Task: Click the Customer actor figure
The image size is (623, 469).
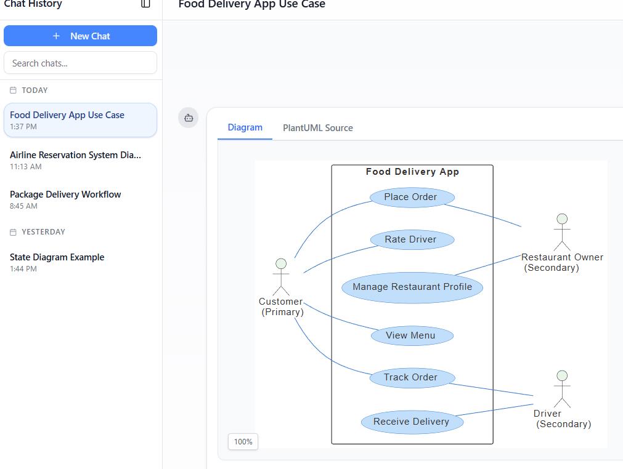Action: (281, 277)
